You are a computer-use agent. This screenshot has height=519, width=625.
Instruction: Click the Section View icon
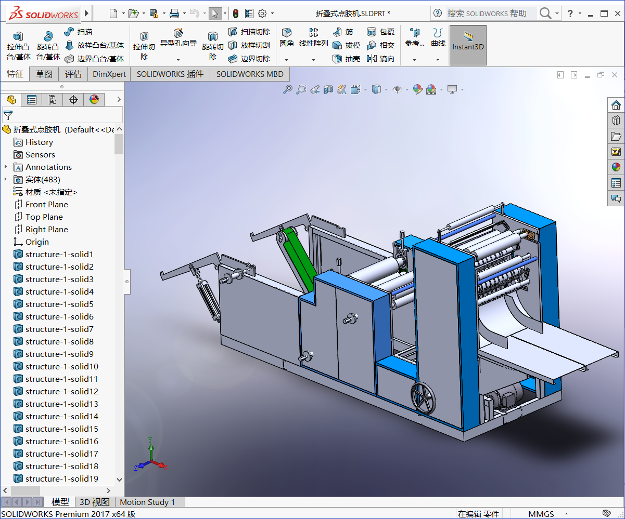pos(328,89)
